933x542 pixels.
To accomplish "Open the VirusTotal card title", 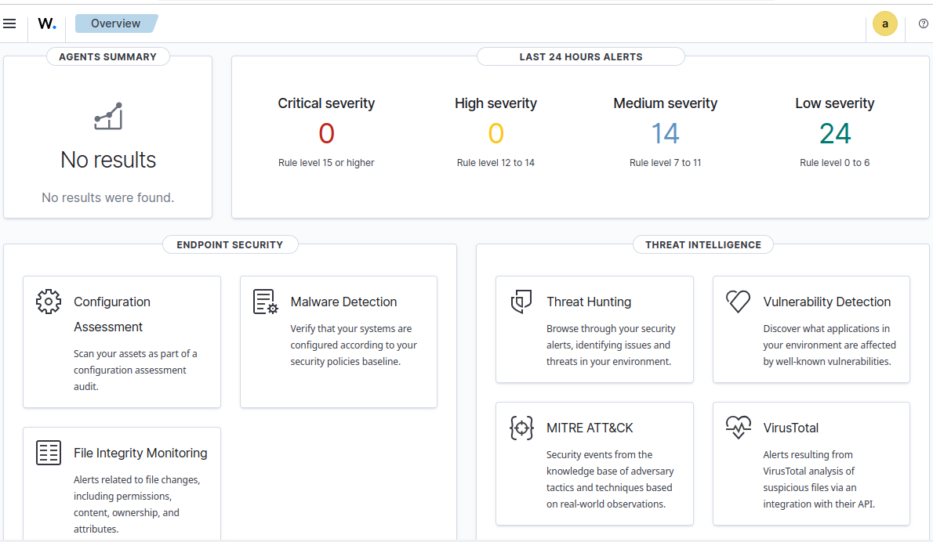I will 791,428.
